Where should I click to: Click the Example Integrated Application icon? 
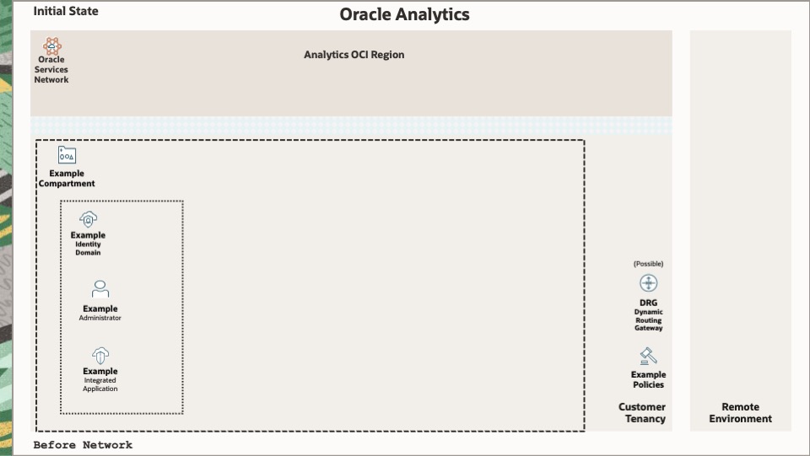click(100, 355)
